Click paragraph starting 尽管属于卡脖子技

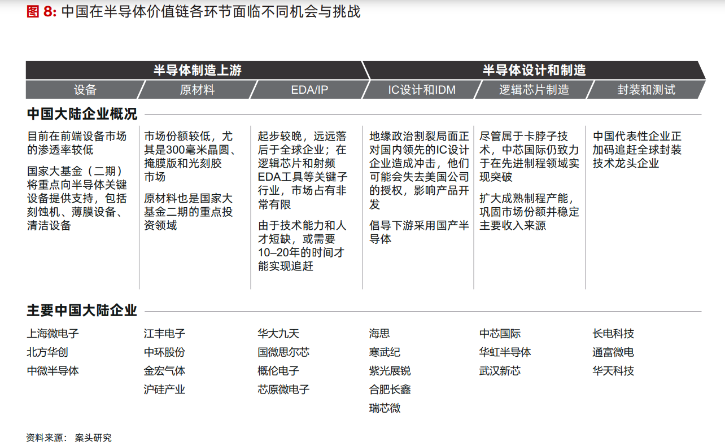(x=530, y=157)
